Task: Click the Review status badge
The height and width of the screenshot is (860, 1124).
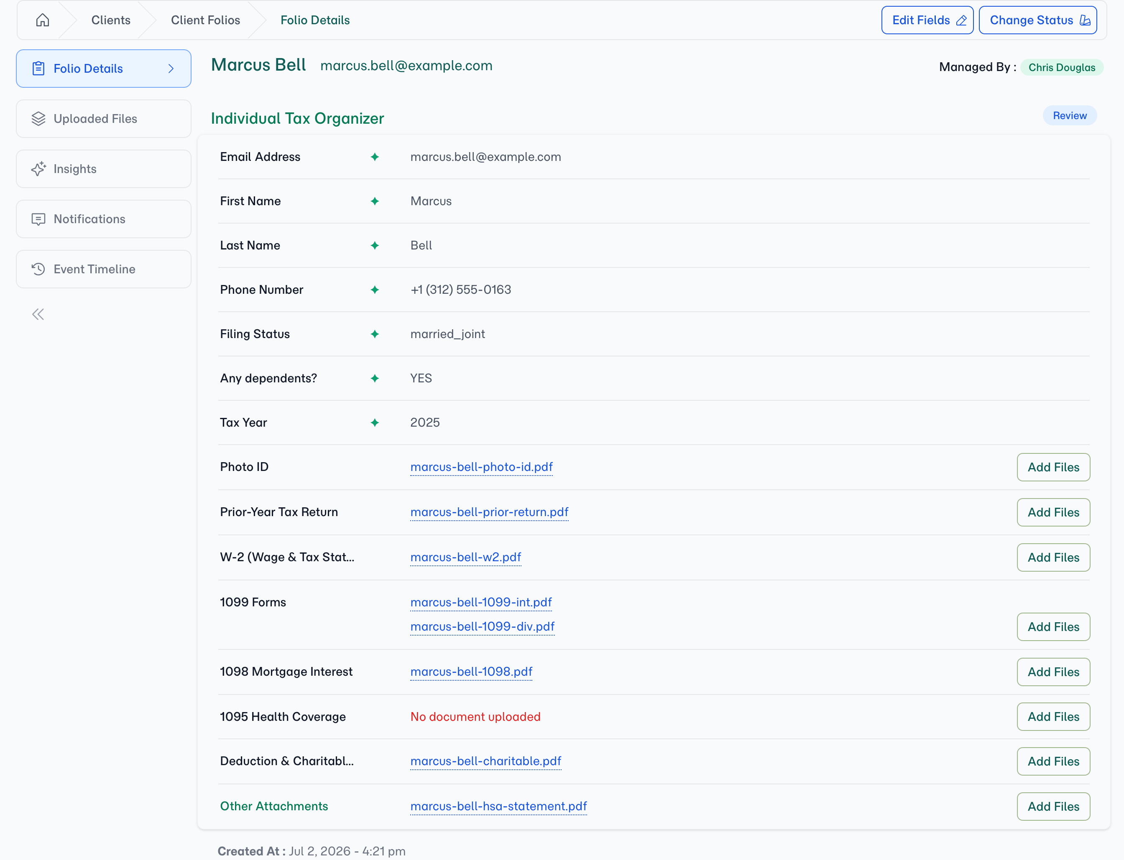Action: [x=1070, y=116]
